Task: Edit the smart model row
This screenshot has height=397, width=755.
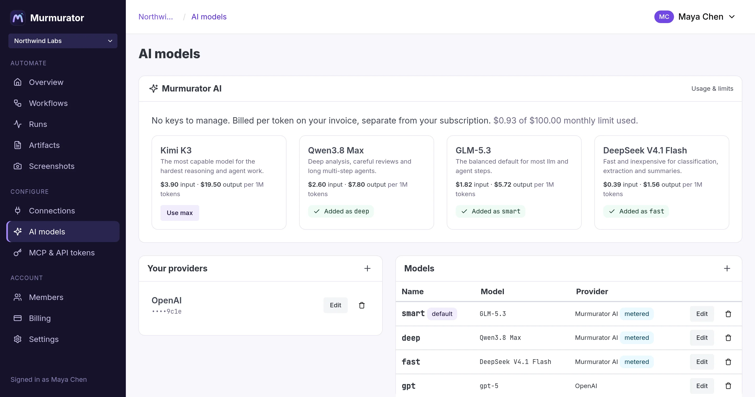Action: [x=702, y=314]
